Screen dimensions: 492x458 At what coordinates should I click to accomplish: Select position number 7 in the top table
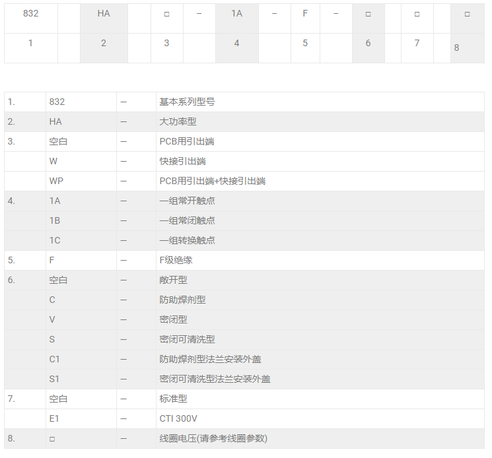tap(417, 43)
